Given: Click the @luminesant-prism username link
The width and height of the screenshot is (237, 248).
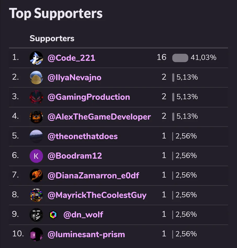Looking at the screenshot, I should pyautogui.click(x=86, y=234).
